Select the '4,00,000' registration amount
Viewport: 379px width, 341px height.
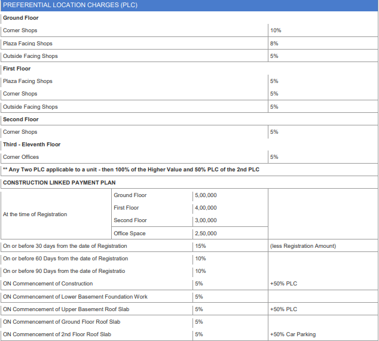point(206,208)
